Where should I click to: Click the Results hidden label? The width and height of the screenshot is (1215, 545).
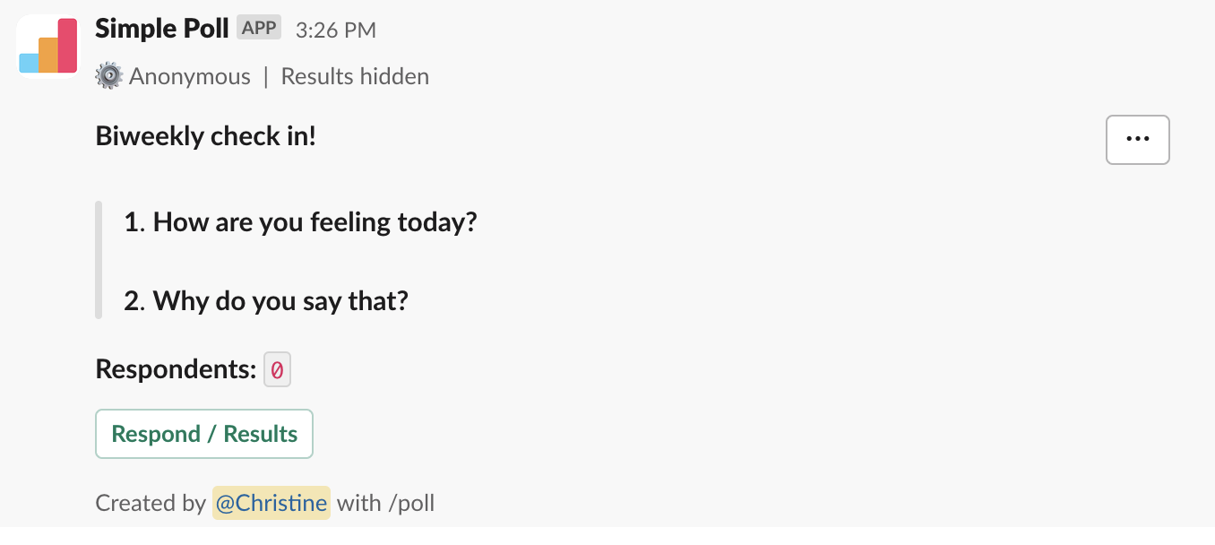point(355,77)
